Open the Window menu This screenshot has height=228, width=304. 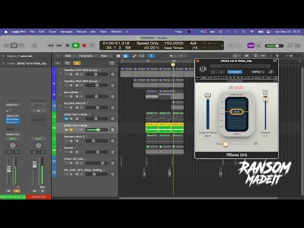(116, 32)
